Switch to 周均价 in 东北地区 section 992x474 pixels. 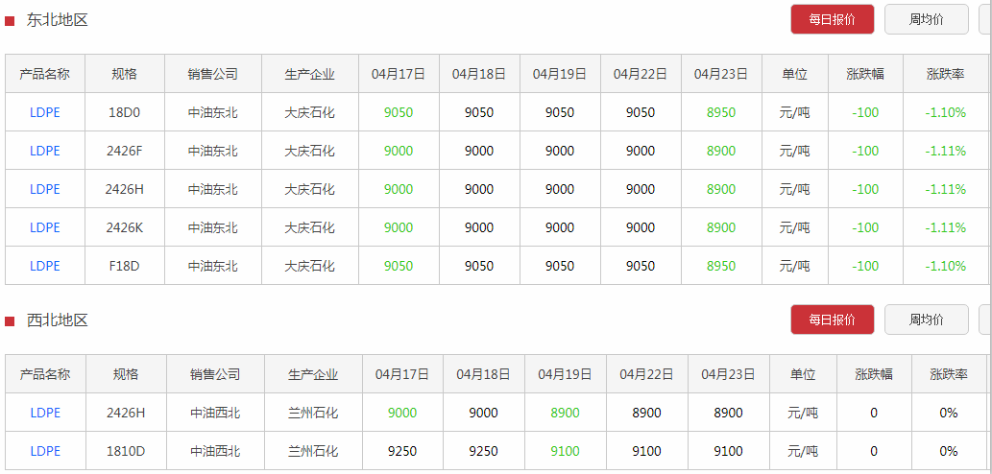coord(926,19)
